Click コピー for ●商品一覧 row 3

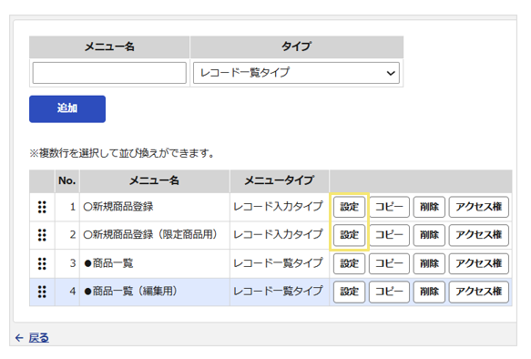tap(389, 263)
